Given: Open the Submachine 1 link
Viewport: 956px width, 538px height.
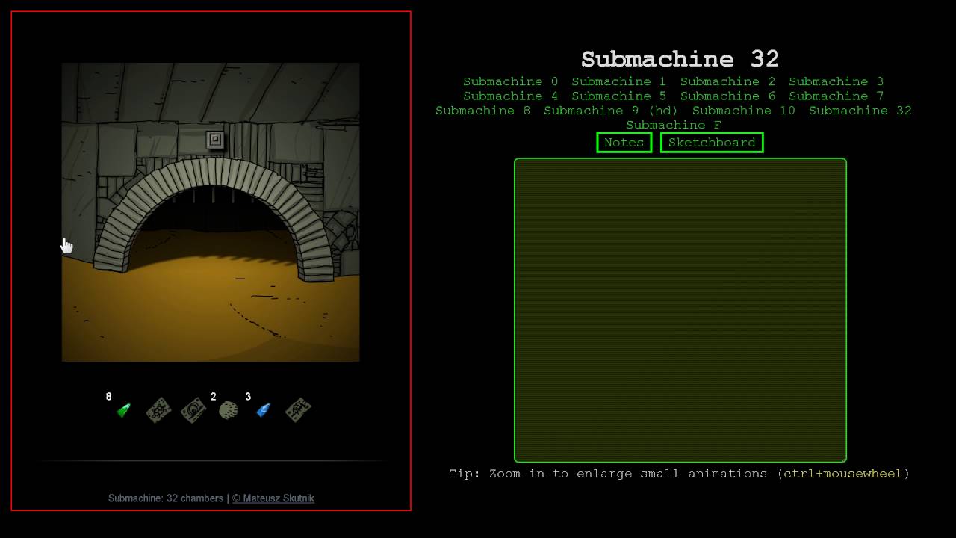Looking at the screenshot, I should (618, 81).
